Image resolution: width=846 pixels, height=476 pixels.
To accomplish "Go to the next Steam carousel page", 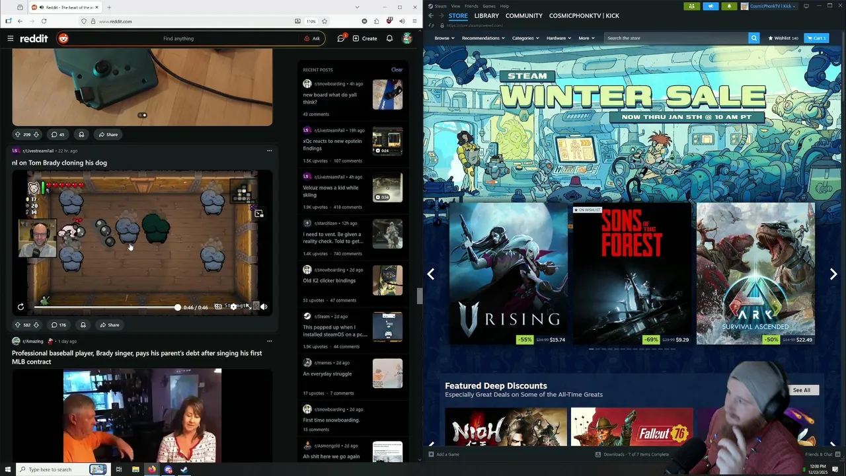I will [833, 274].
